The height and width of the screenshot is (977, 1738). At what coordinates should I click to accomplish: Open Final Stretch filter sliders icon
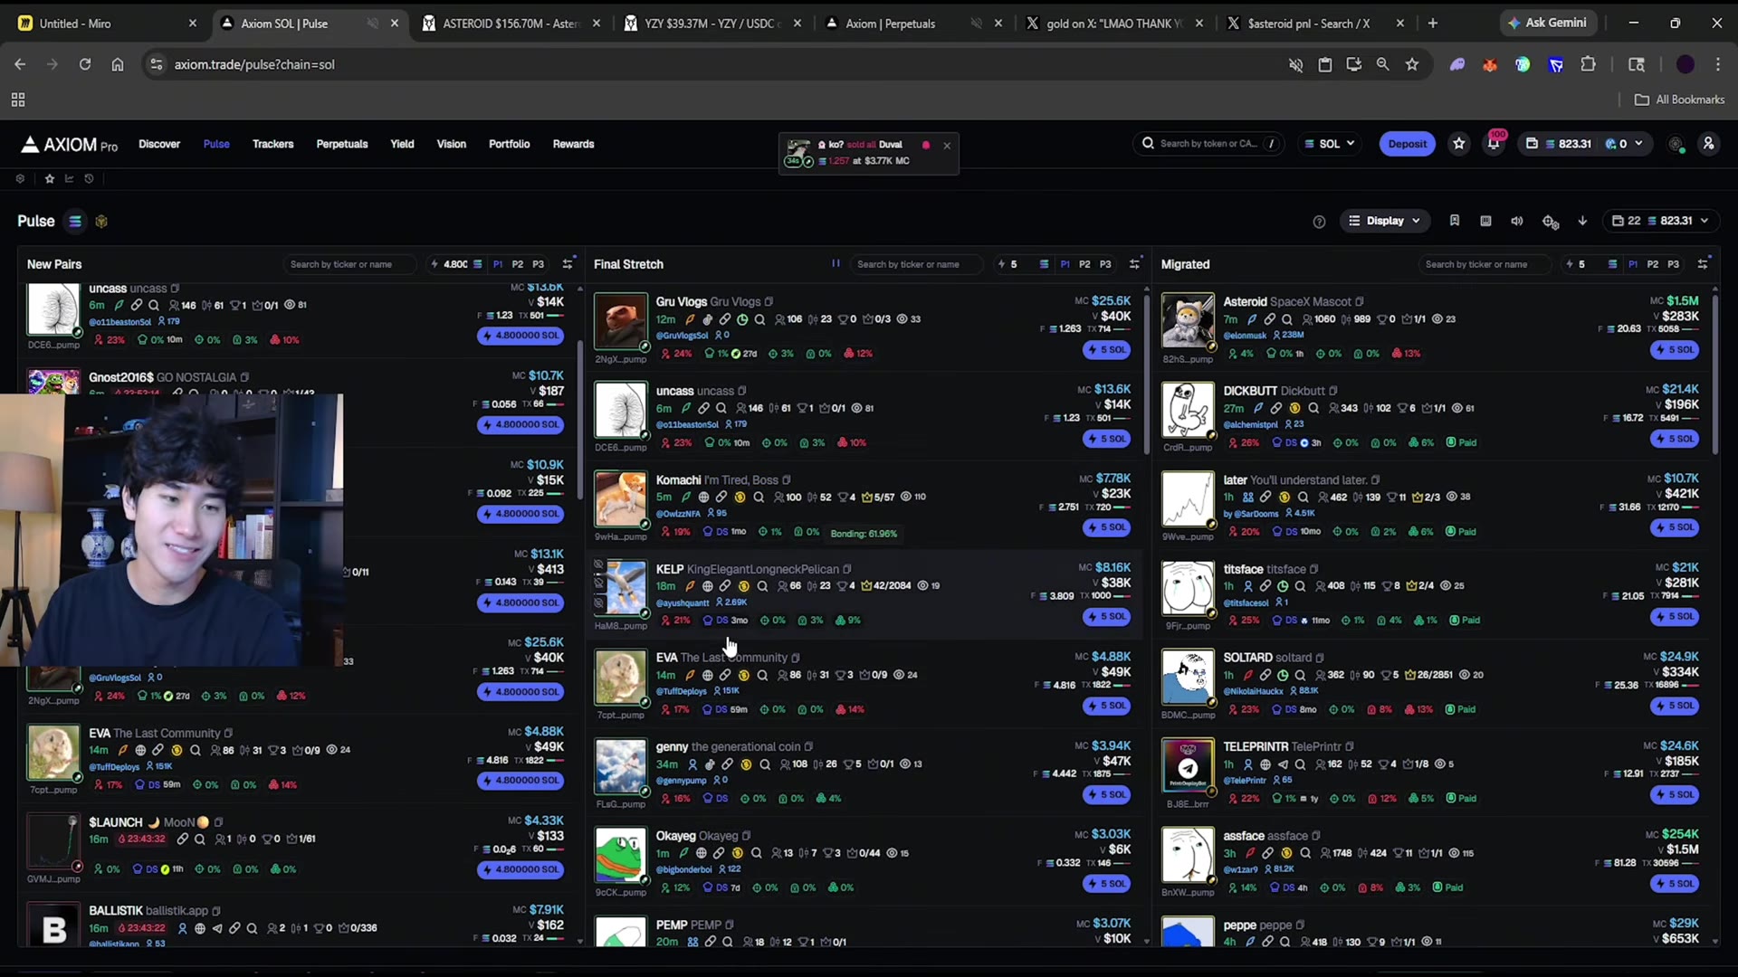[x=1134, y=264]
